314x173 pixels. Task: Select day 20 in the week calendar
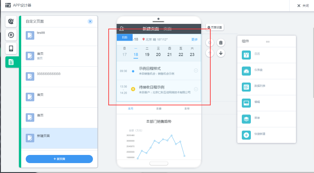coord(158,55)
